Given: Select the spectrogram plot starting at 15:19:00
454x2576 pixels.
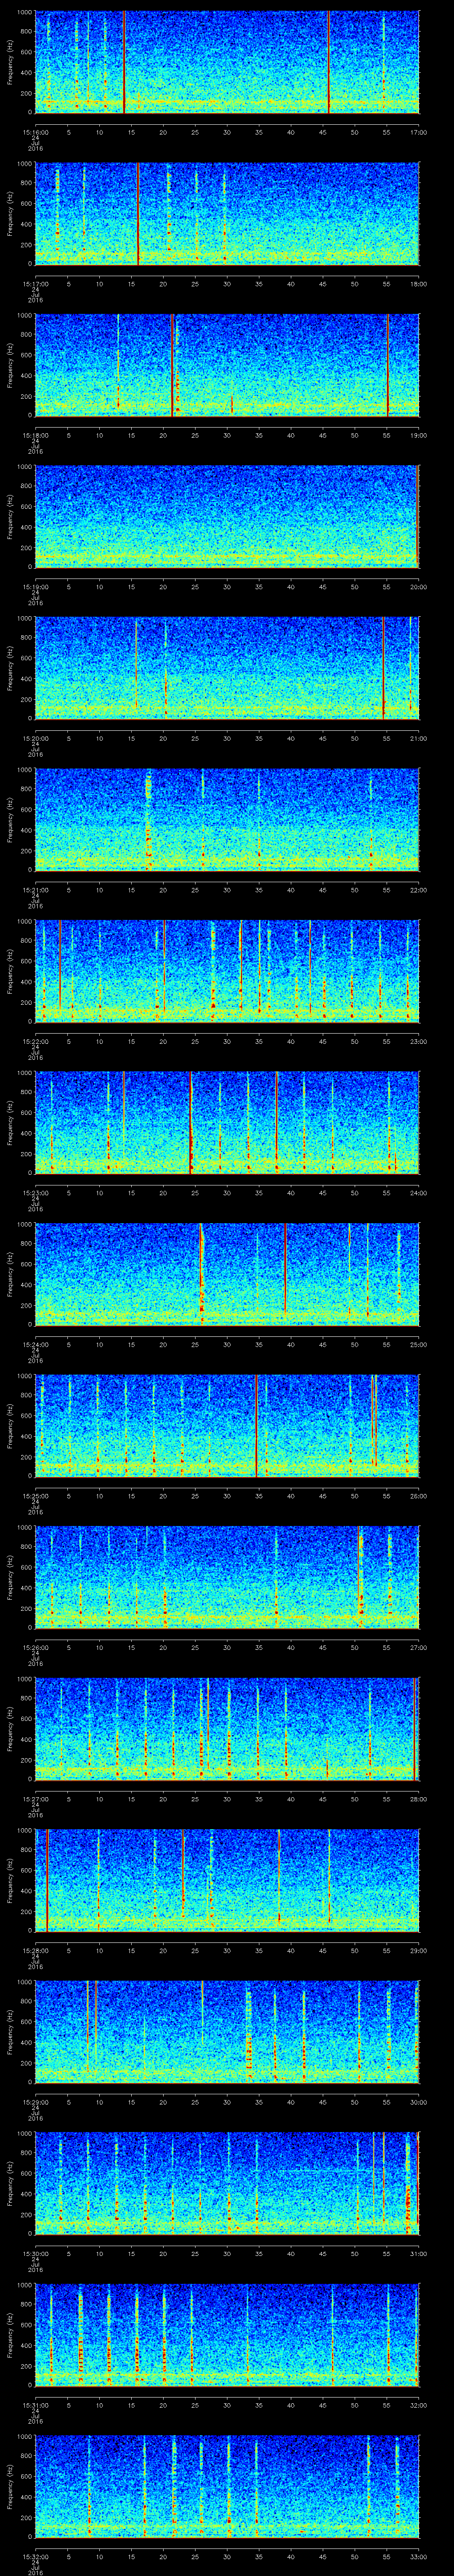Looking at the screenshot, I should pos(227,516).
